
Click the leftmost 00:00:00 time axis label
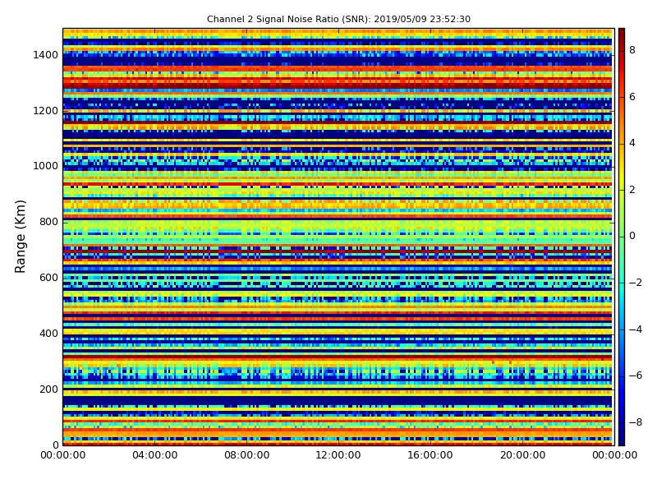point(63,455)
